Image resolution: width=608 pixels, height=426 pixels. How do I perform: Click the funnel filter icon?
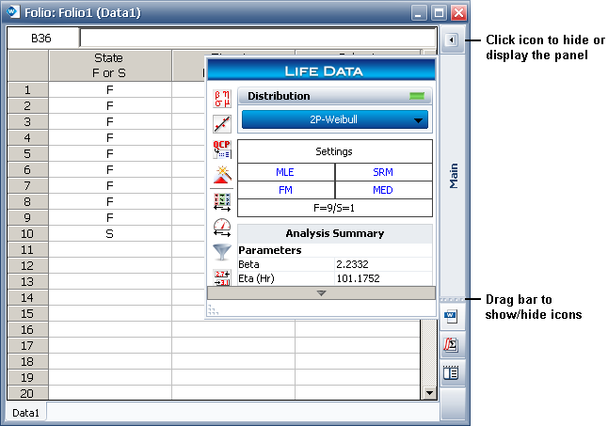coord(222,251)
